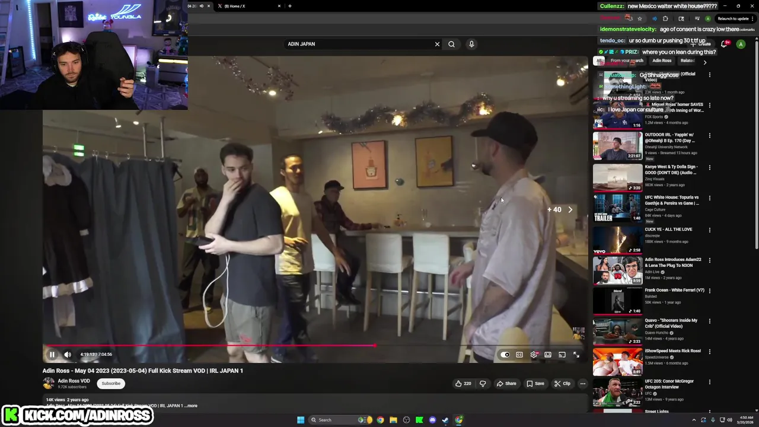This screenshot has width=759, height=427.
Task: Clear the search box with X
Action: pos(437,44)
